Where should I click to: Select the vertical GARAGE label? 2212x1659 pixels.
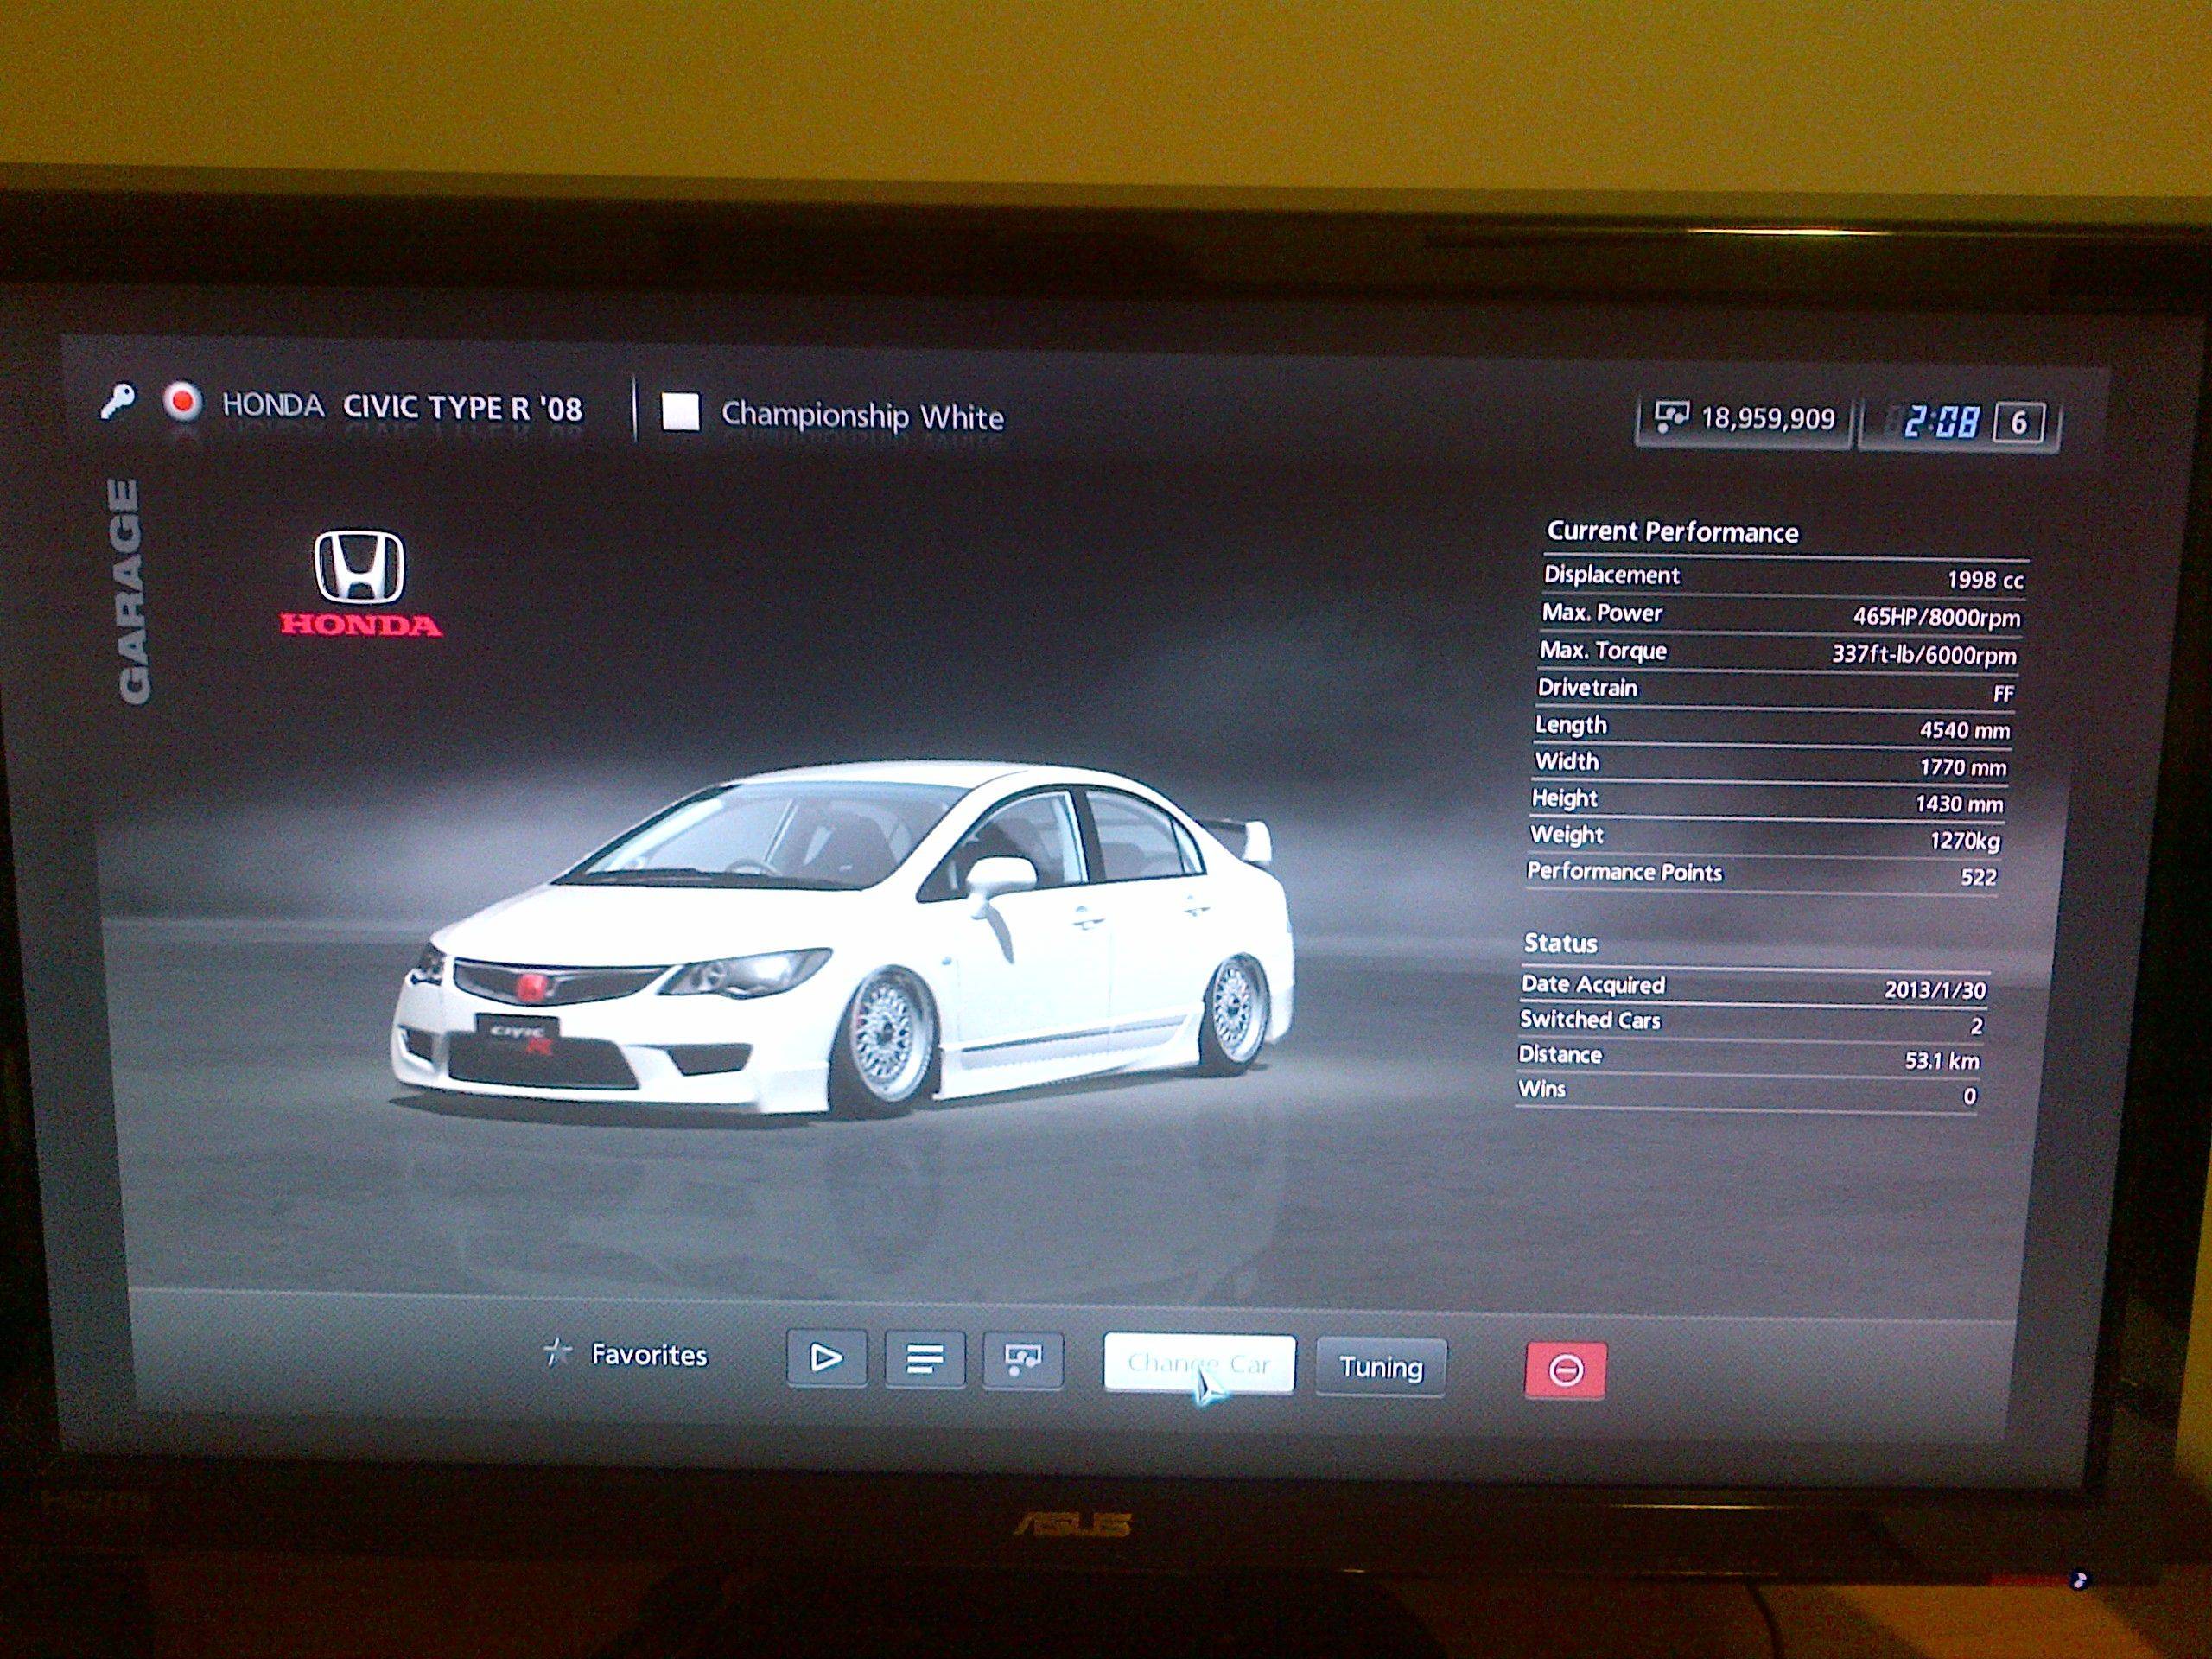[128, 590]
